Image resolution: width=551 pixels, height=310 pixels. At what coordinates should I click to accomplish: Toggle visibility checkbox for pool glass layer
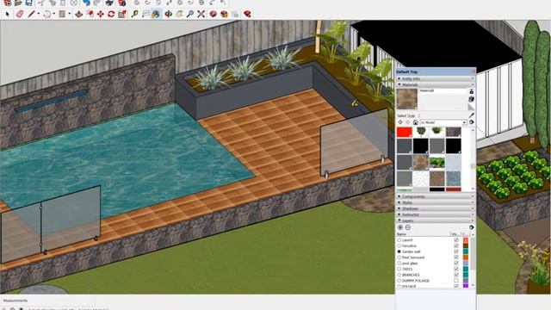click(x=456, y=263)
